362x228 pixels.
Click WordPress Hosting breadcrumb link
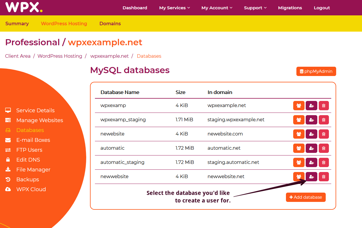60,56
